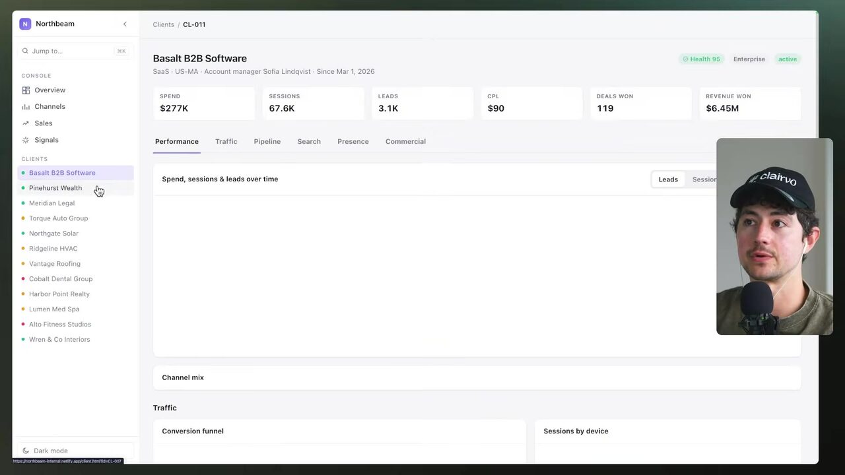Click the Spend $277K card
This screenshot has height=475, width=845.
[x=204, y=103]
